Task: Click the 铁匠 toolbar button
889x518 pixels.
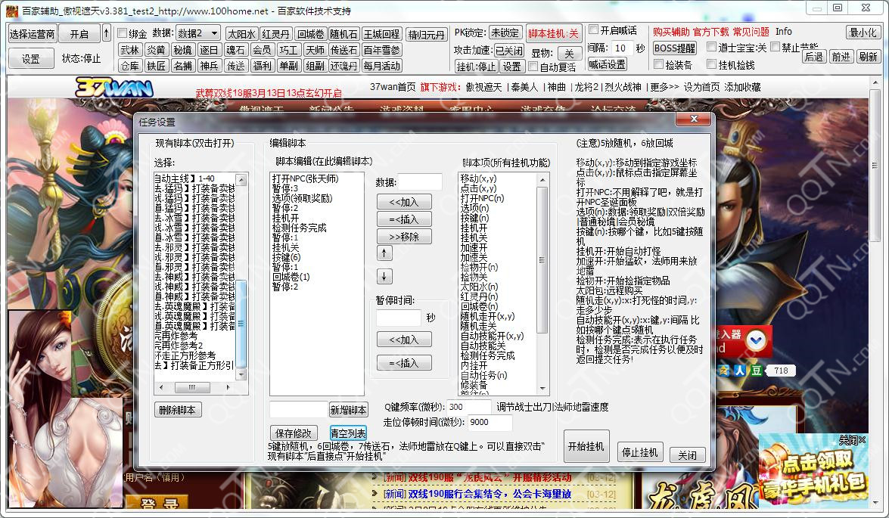Action: [x=156, y=66]
